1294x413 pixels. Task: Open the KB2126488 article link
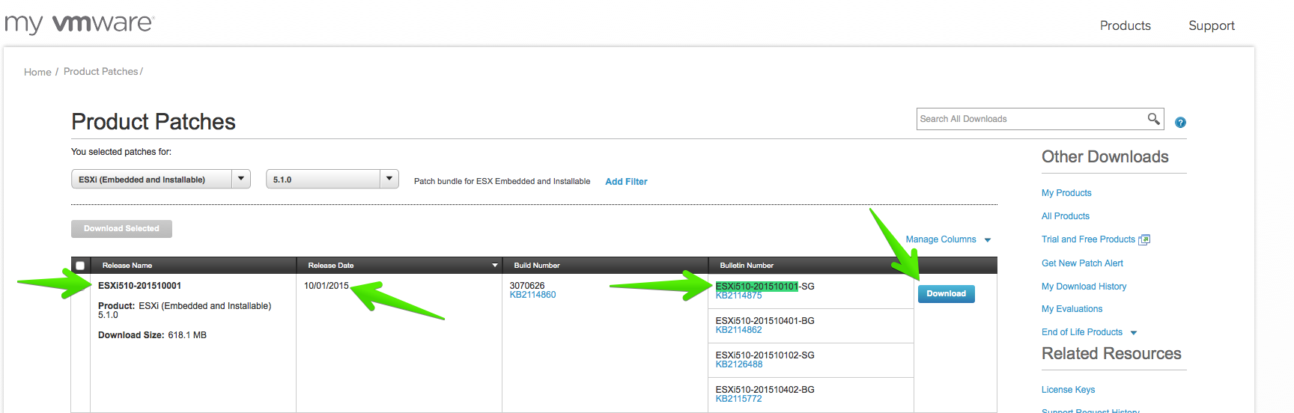coord(738,364)
